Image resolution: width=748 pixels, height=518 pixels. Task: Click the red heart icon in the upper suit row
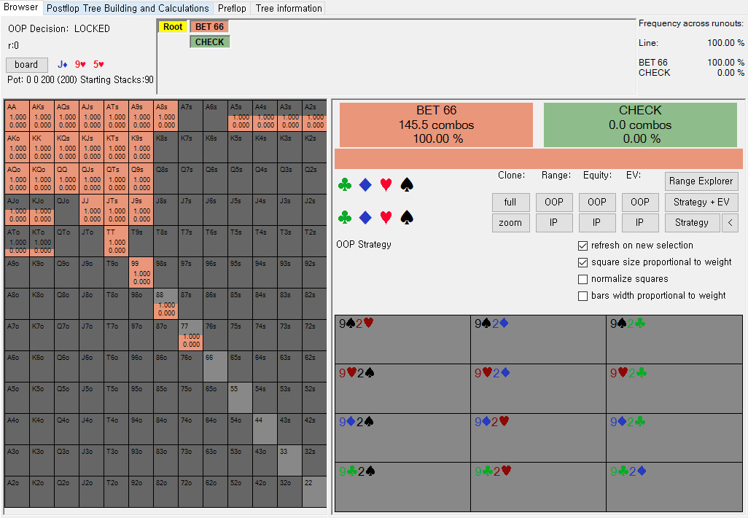386,186
